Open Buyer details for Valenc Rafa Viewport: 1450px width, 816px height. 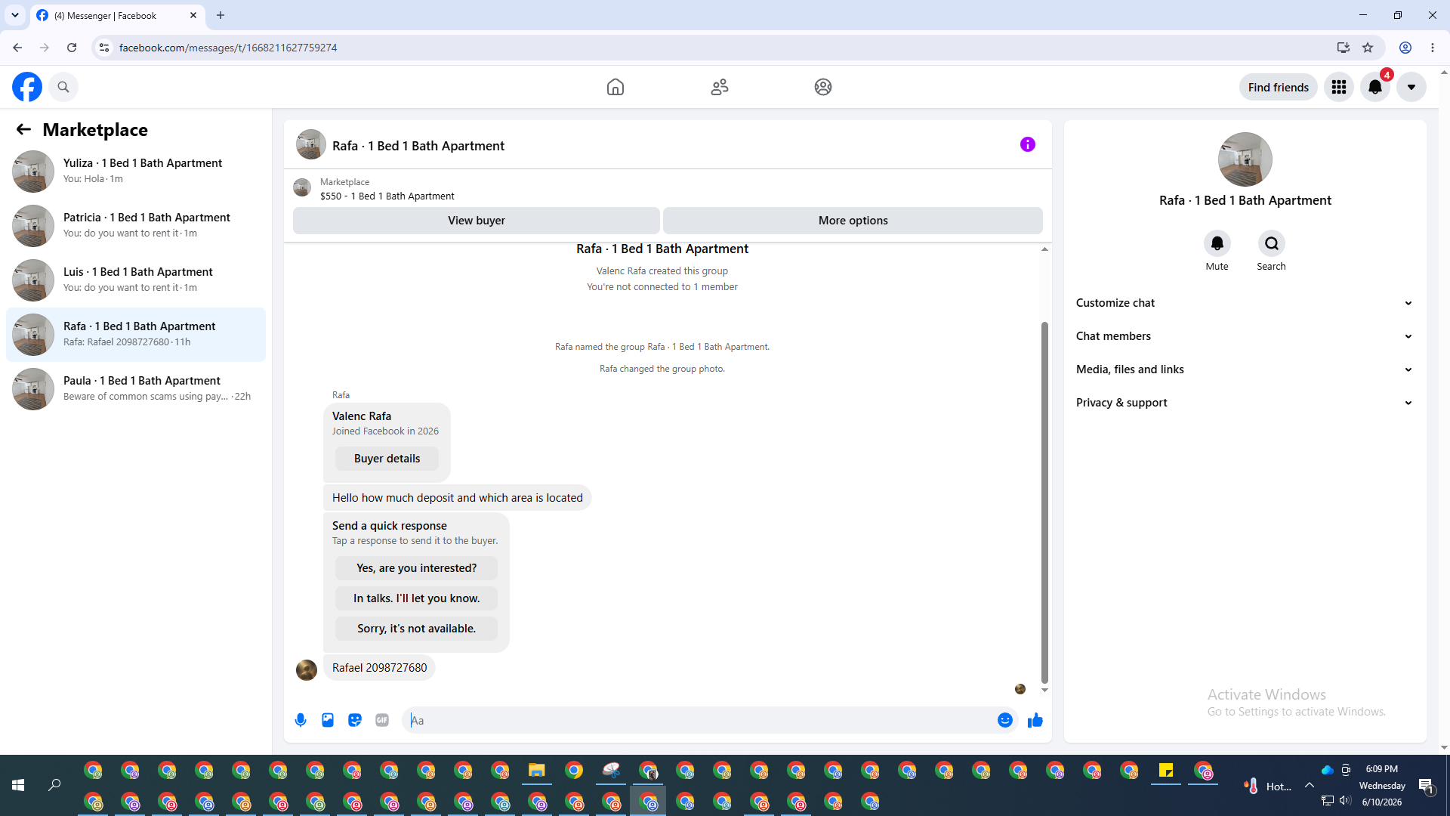point(387,459)
